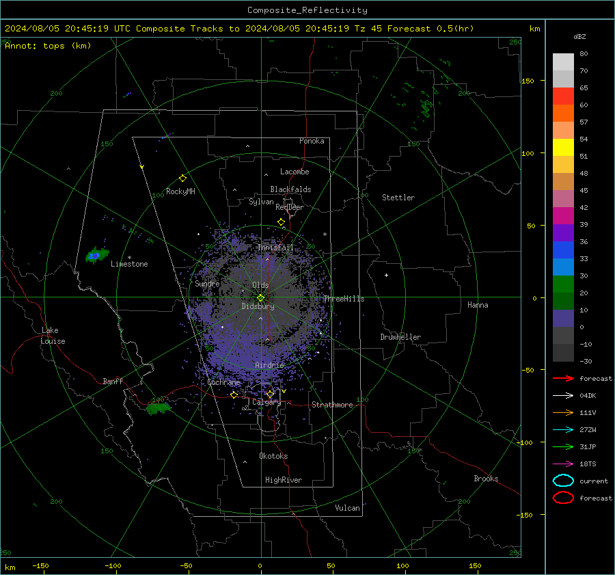Pick the light gray 70-80 dBZ swatch
Screen dimensions: 615x575
563,62
